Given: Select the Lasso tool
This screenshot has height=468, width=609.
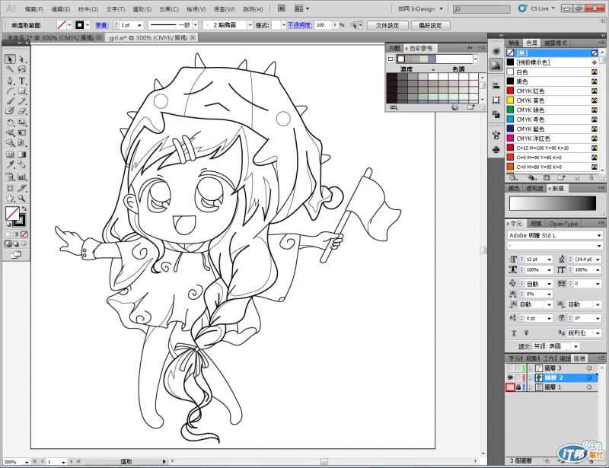Looking at the screenshot, I should [22, 69].
